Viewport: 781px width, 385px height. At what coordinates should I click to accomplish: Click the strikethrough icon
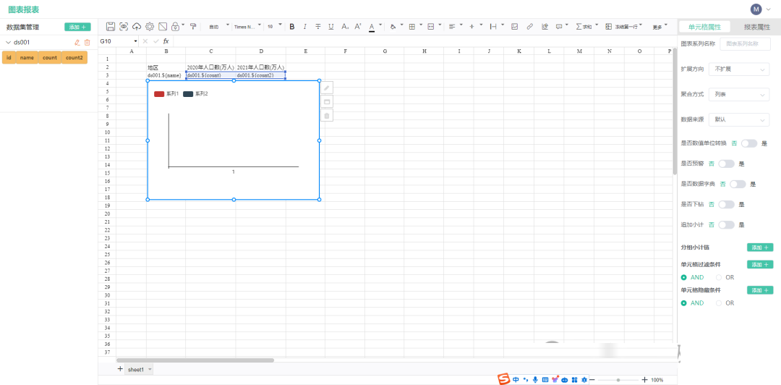pos(318,26)
